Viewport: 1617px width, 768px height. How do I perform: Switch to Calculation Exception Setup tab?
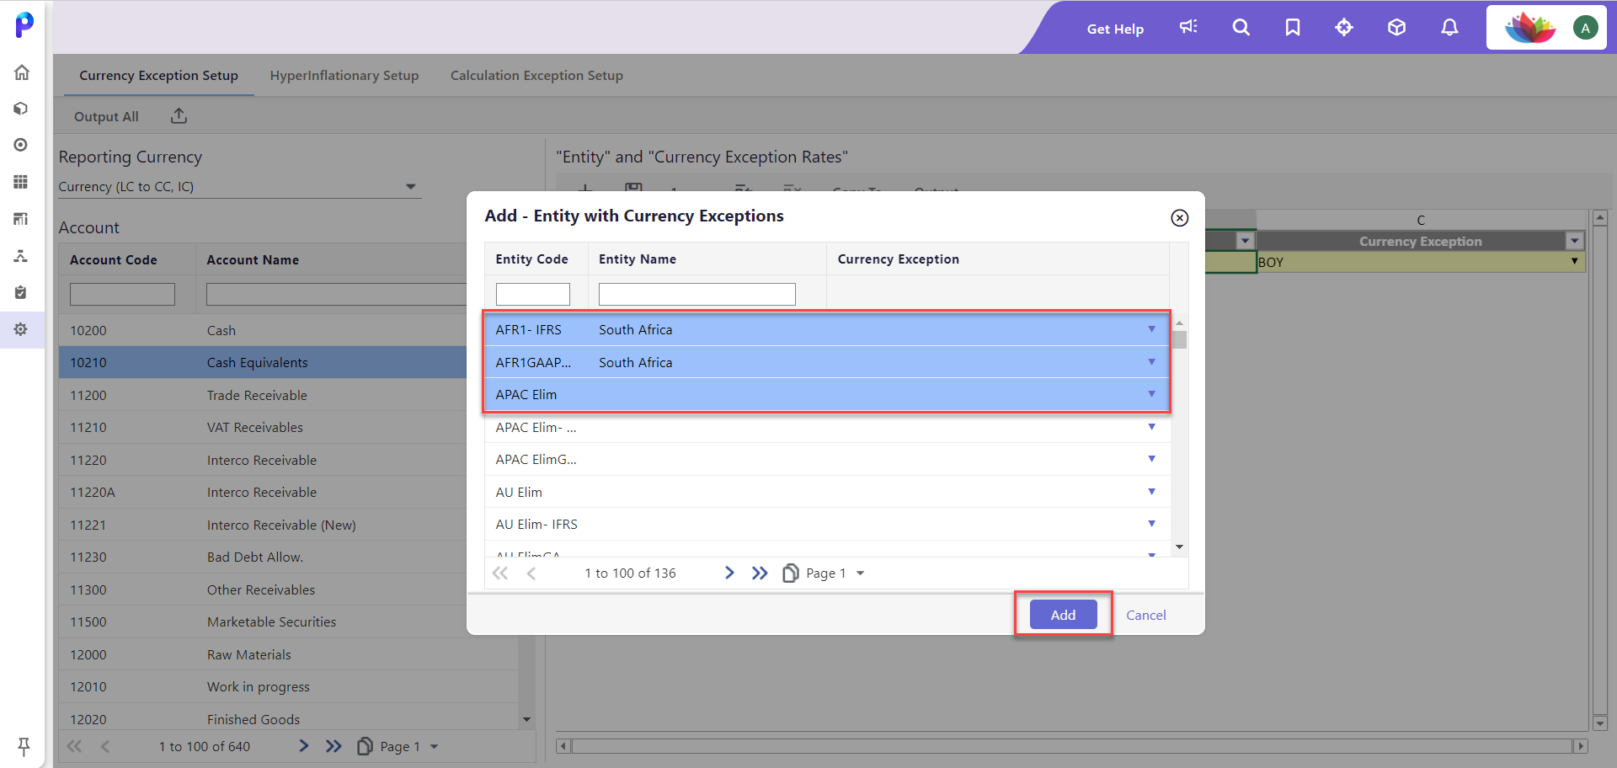(536, 76)
